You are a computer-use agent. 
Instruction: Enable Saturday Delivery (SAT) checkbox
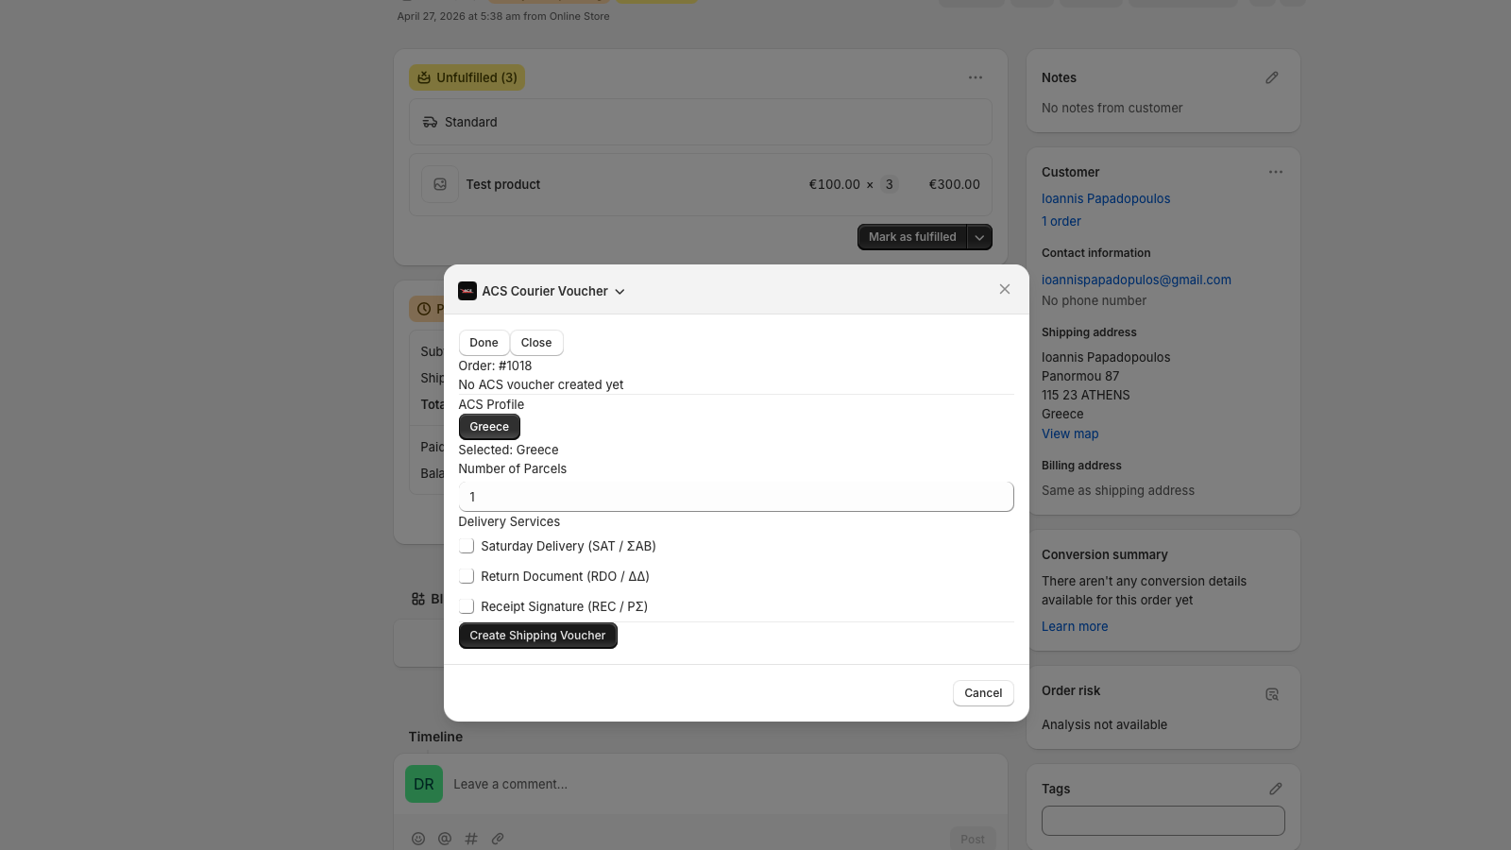point(467,546)
